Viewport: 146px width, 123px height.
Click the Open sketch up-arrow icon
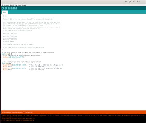click(x=12, y=8)
